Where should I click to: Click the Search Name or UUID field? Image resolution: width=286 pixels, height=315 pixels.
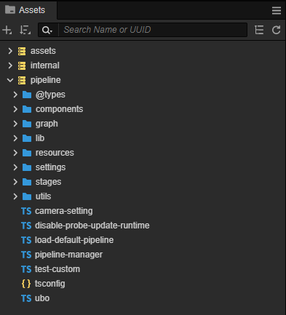pos(153,30)
